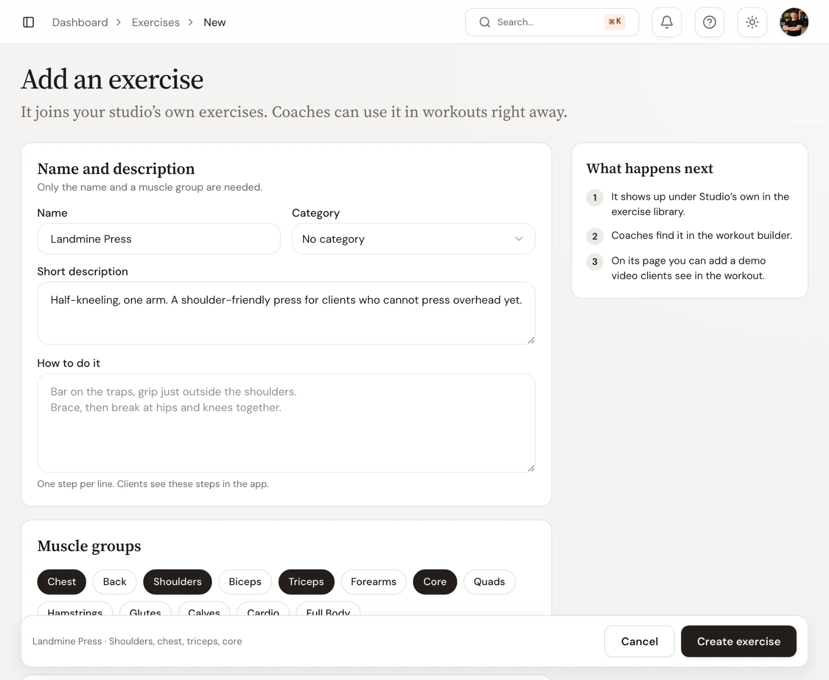Select the Quads muscle group
829x680 pixels.
[x=489, y=582]
